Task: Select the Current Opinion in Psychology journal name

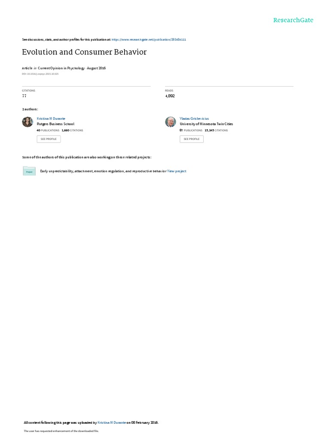Action: click(61, 68)
